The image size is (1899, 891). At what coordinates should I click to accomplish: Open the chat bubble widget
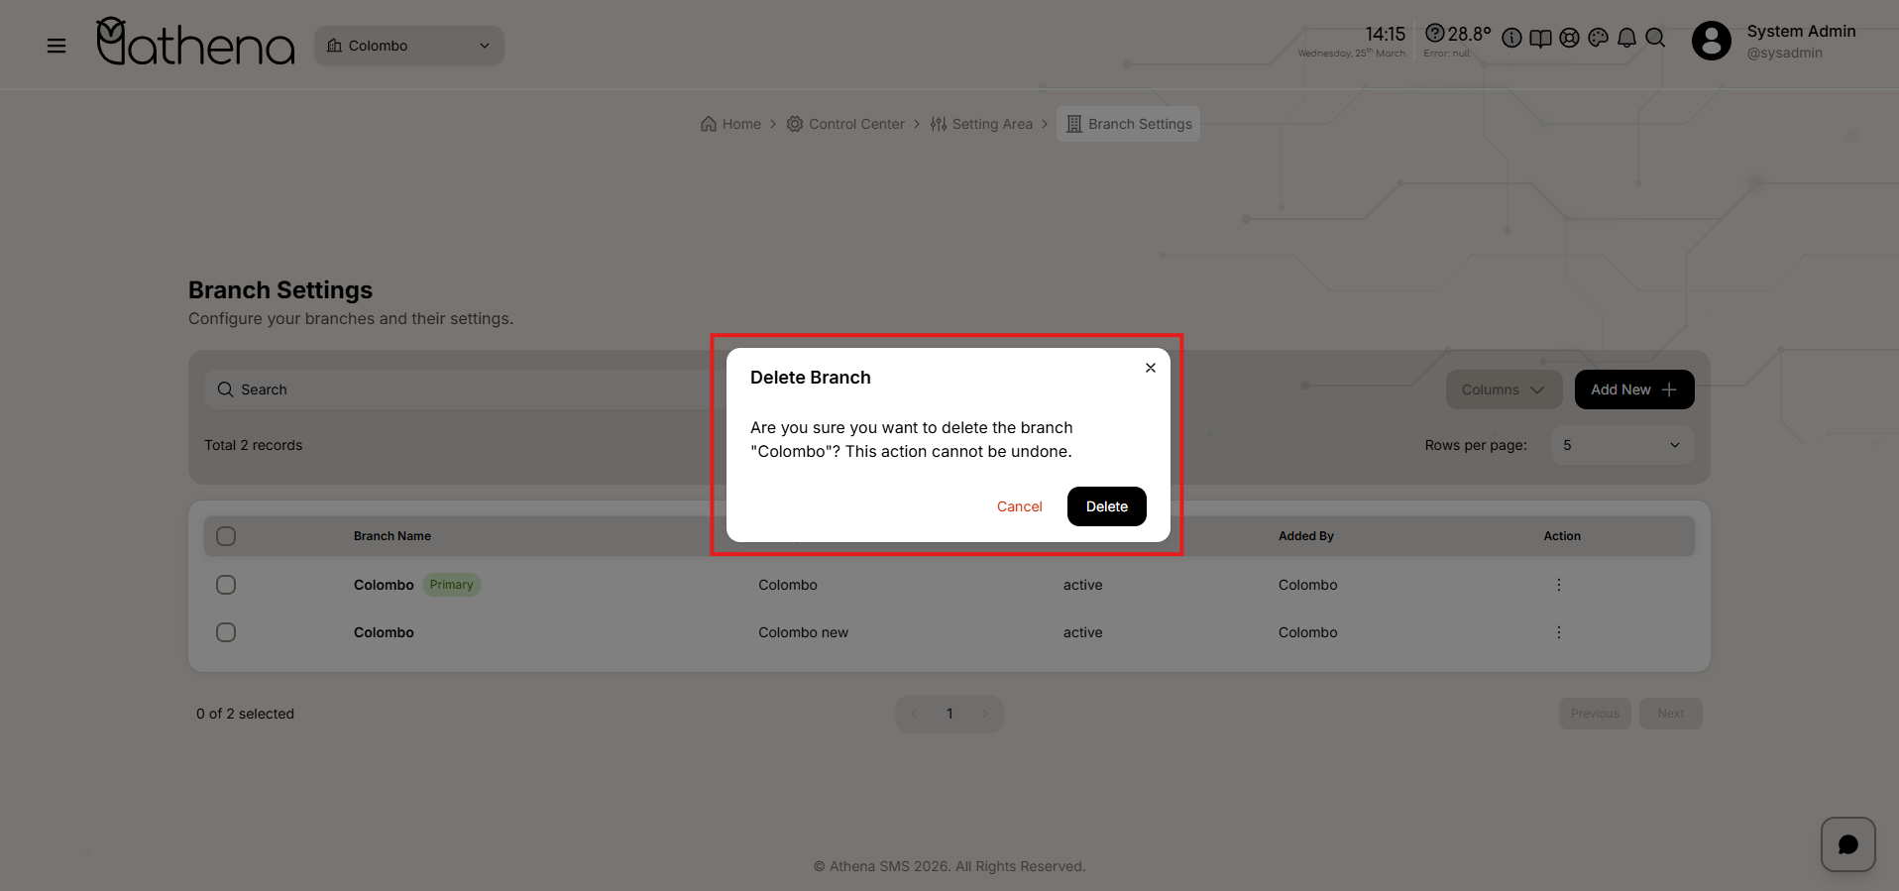pos(1847,844)
